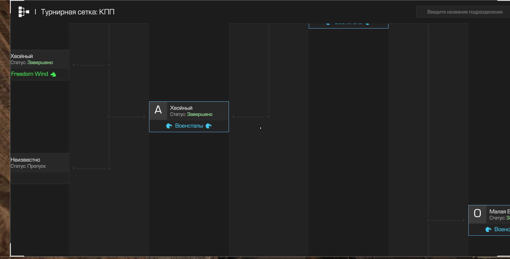Click eagle icon in match O winner row
510x259 pixels.
488,230
